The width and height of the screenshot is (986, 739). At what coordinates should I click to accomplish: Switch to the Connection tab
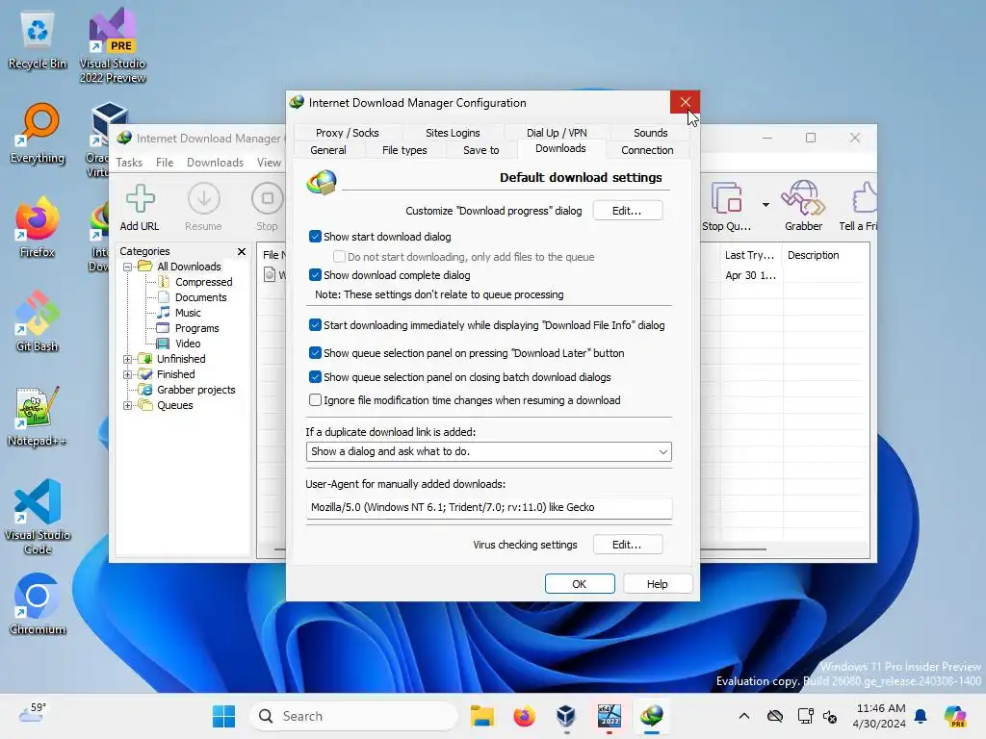point(647,150)
